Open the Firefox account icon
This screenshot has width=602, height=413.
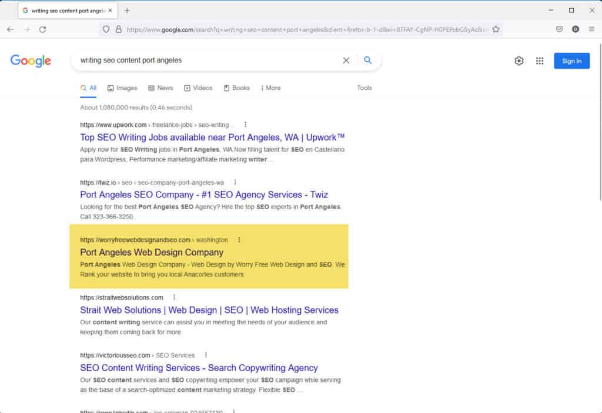click(576, 29)
